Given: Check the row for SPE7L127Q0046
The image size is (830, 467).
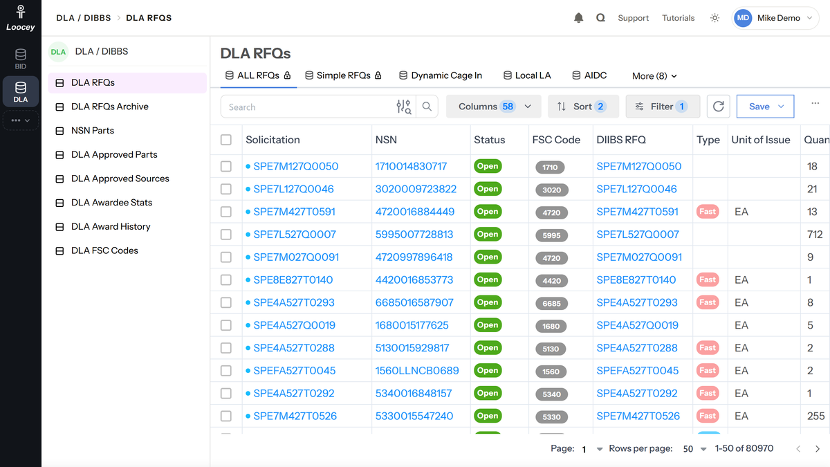Looking at the screenshot, I should coord(226,189).
